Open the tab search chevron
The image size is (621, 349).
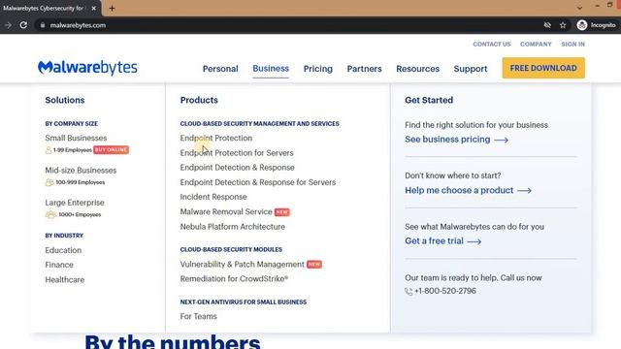pyautogui.click(x=579, y=8)
